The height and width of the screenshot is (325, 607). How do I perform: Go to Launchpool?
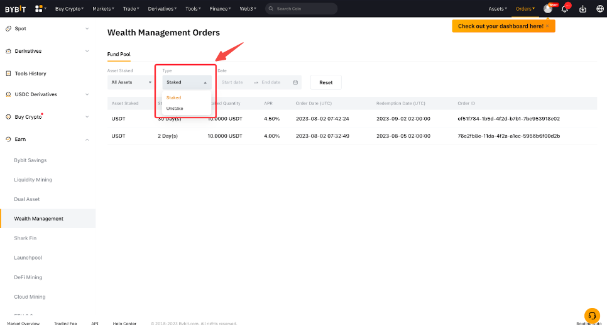coord(28,258)
